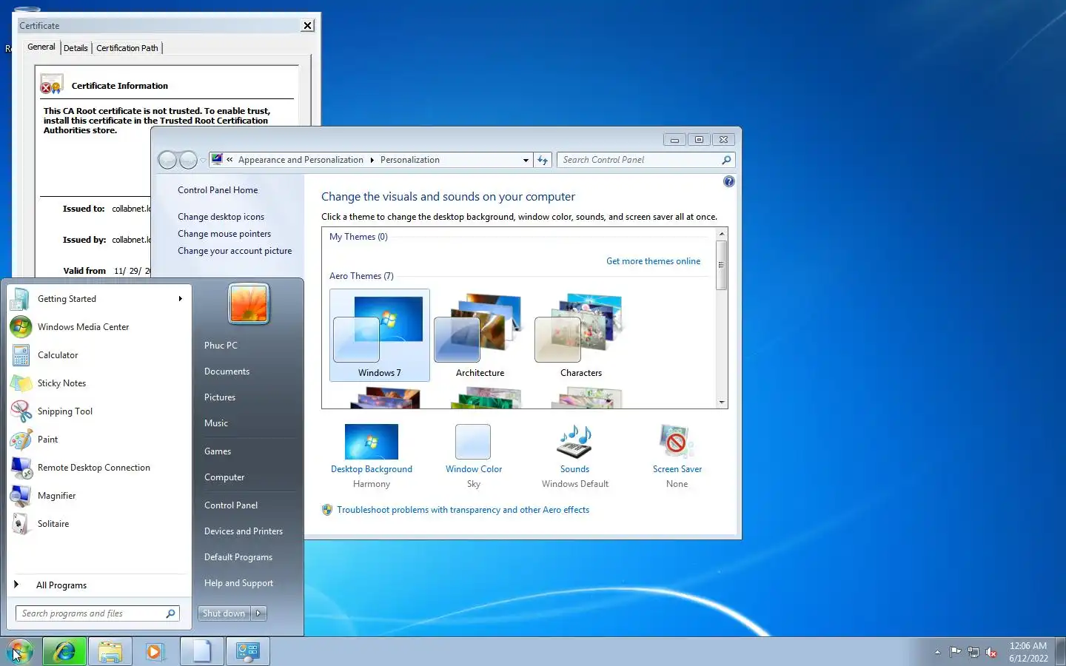Open Pictures from Start menu
This screenshot has width=1066, height=666.
[x=220, y=397]
